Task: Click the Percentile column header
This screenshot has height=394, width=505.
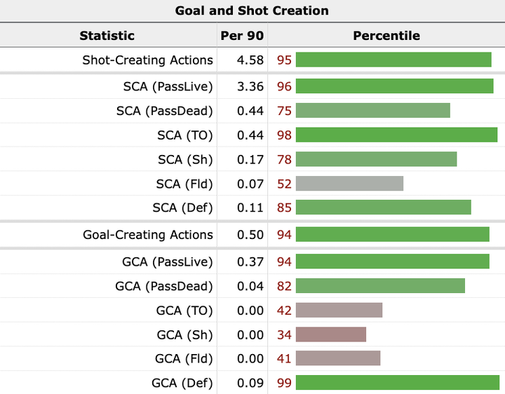Action: pos(386,35)
